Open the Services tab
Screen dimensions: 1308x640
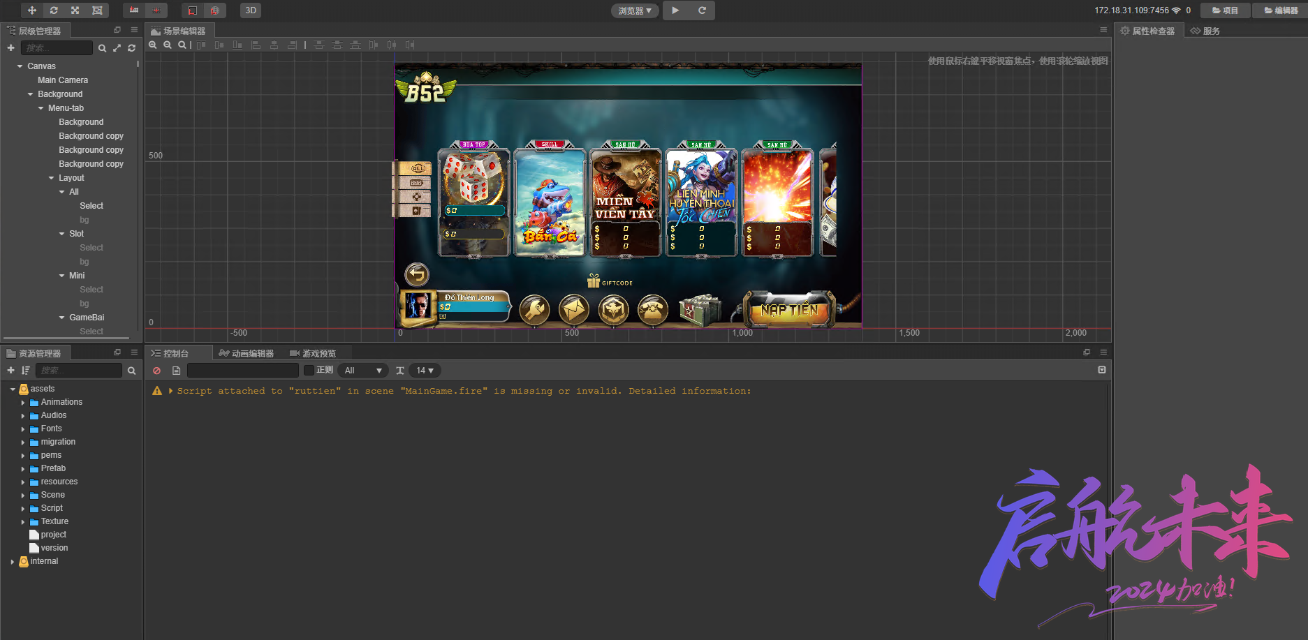pyautogui.click(x=1205, y=31)
